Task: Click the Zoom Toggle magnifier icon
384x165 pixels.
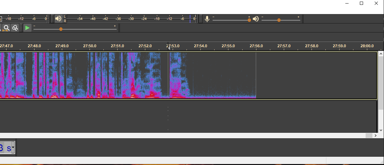Action: pos(15,28)
